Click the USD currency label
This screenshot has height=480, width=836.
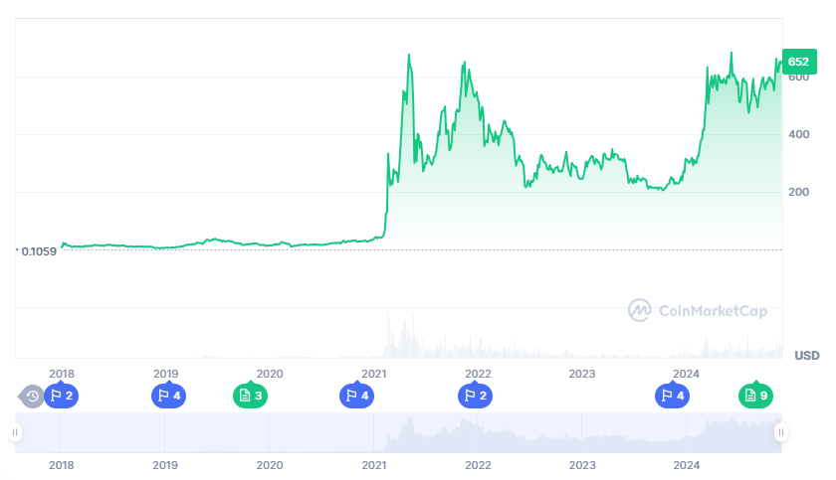pos(806,355)
